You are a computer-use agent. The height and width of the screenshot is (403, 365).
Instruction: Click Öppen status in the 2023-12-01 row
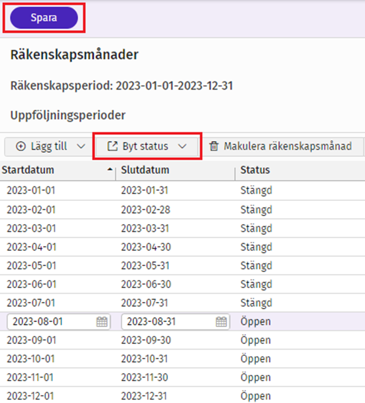(x=255, y=396)
